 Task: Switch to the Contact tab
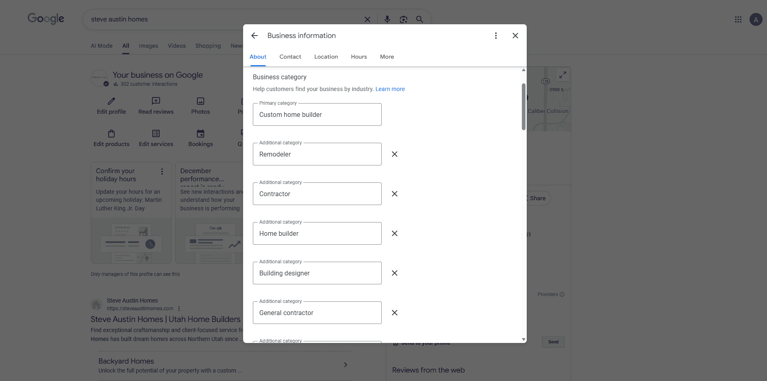click(x=290, y=57)
